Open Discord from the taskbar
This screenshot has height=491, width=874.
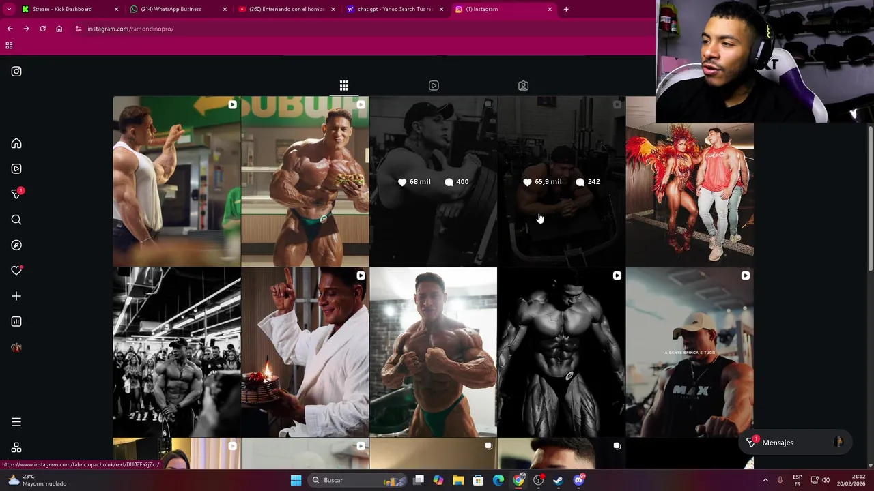coord(578,480)
